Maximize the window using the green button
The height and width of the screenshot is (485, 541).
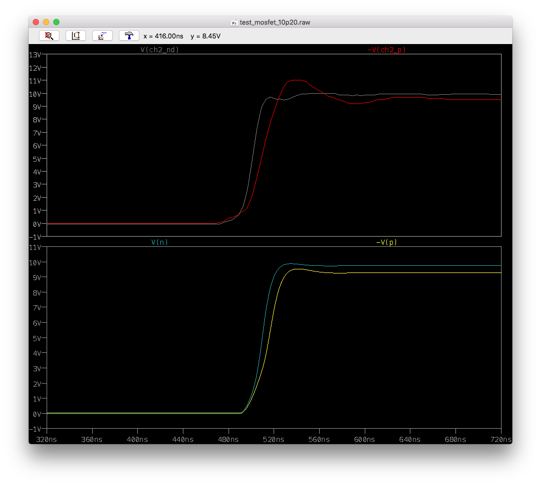56,22
